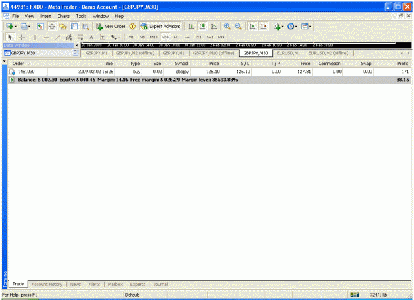Select order 1481030 row
Viewport: 414px width, 300px height.
pos(209,72)
